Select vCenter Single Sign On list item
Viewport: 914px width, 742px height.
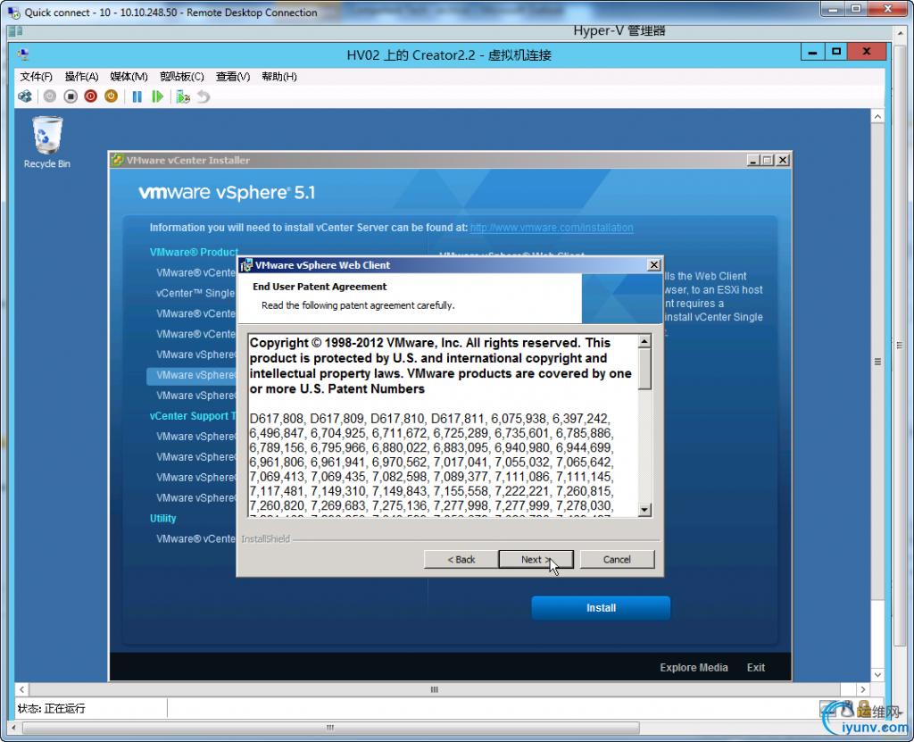click(x=195, y=294)
